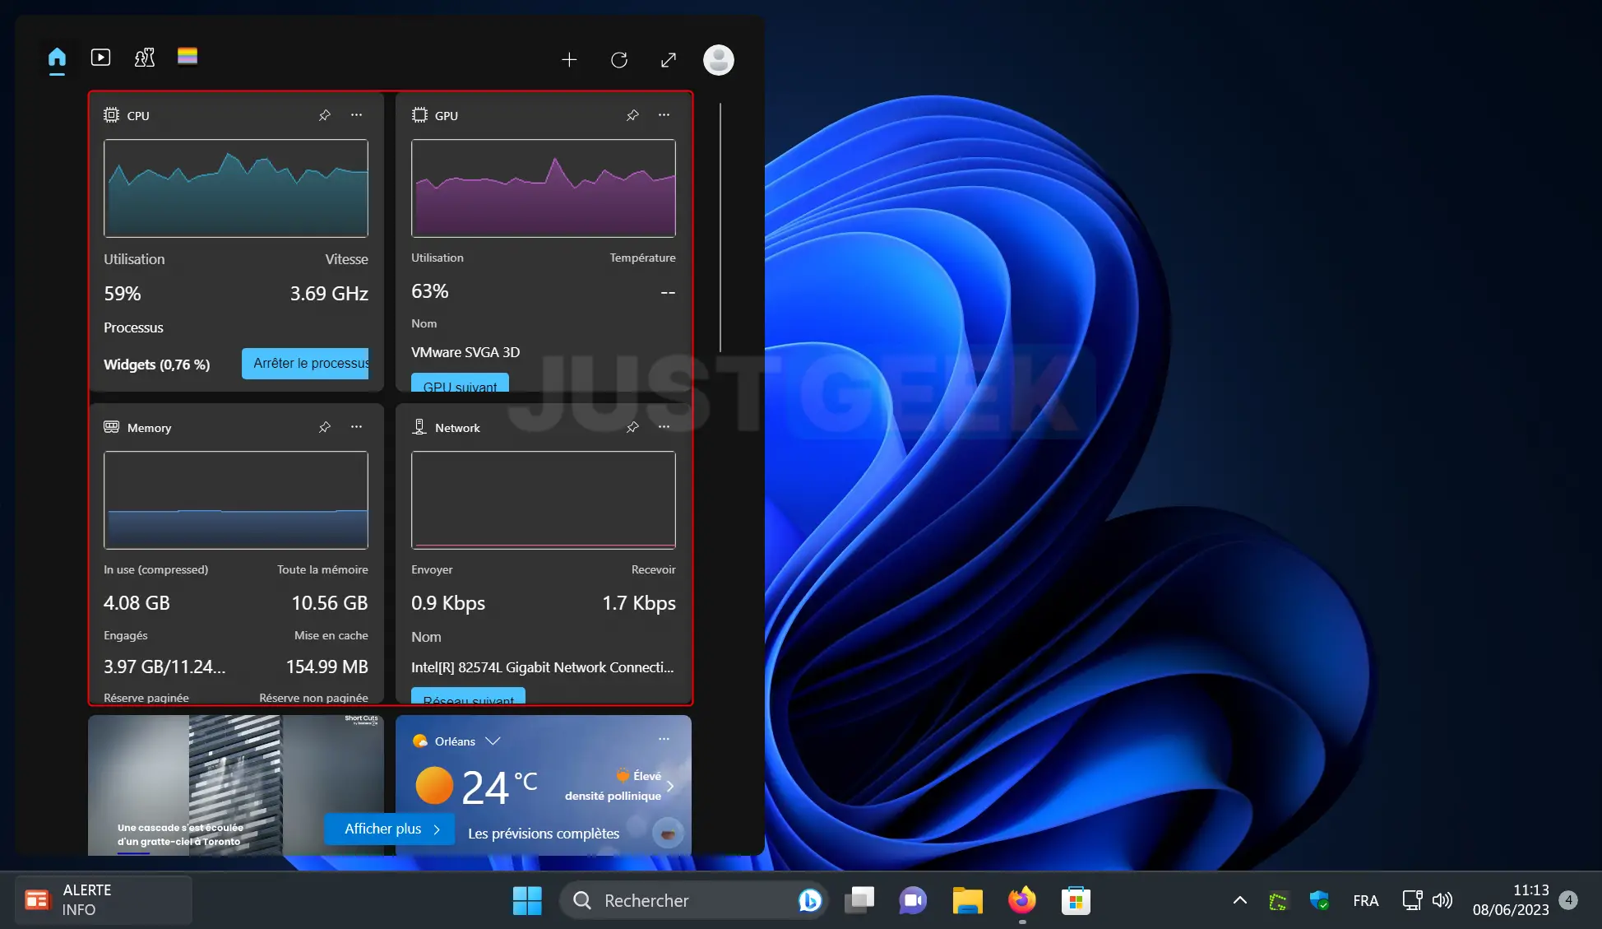This screenshot has width=1602, height=929.
Task: Open the user profile avatar
Action: pyautogui.click(x=719, y=60)
